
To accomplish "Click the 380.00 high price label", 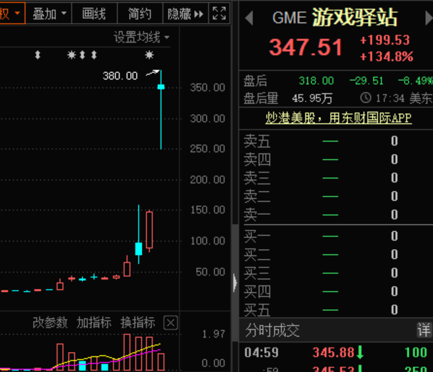I will [x=120, y=76].
